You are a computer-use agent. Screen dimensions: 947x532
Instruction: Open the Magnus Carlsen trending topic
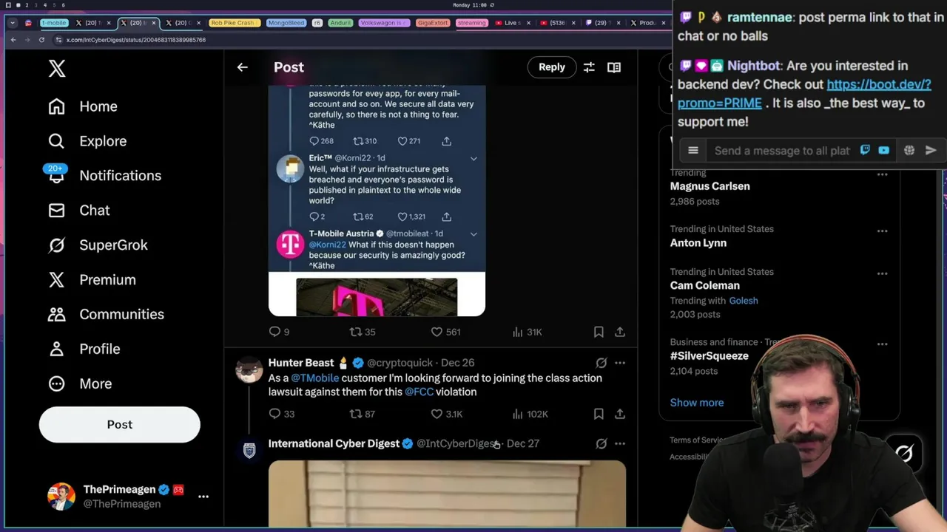[710, 187]
